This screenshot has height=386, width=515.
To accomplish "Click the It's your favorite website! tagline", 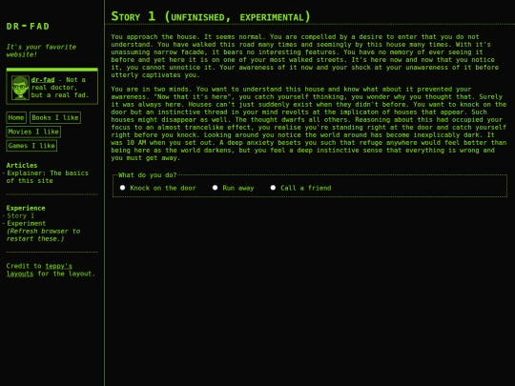I will (41, 51).
